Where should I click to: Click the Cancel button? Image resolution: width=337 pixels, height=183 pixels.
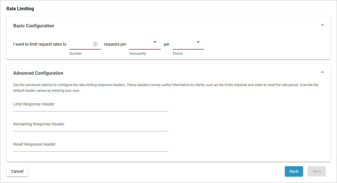17,171
